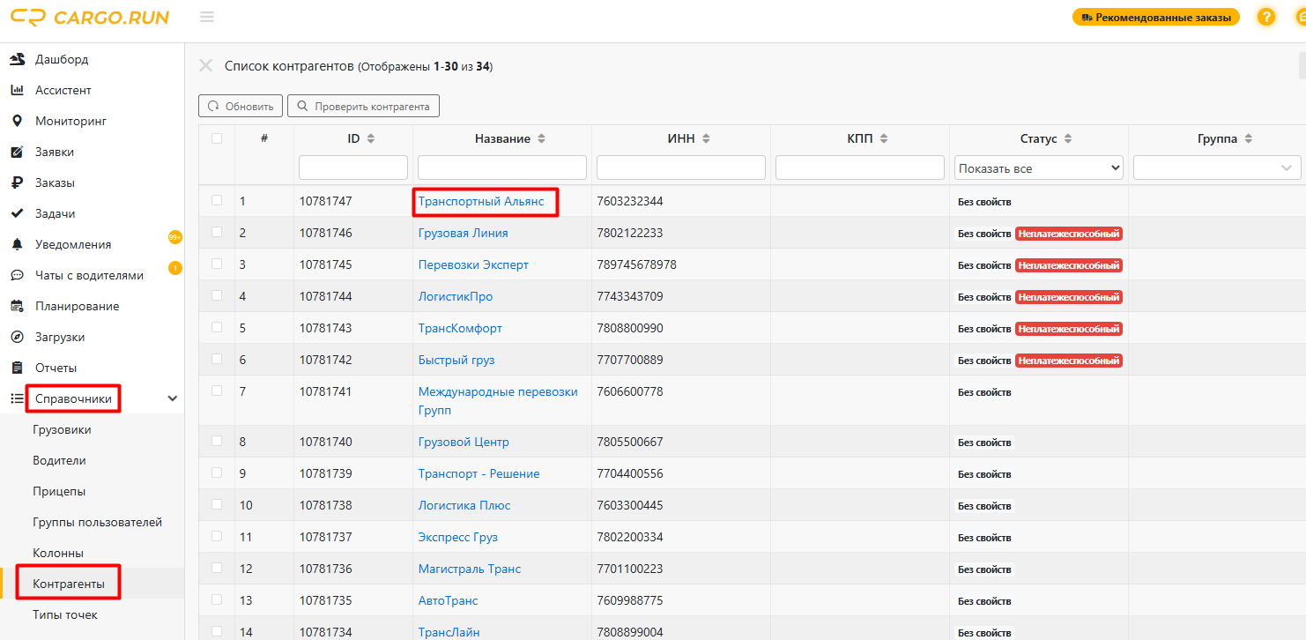Click the Дашборд sidebar icon

click(17, 60)
